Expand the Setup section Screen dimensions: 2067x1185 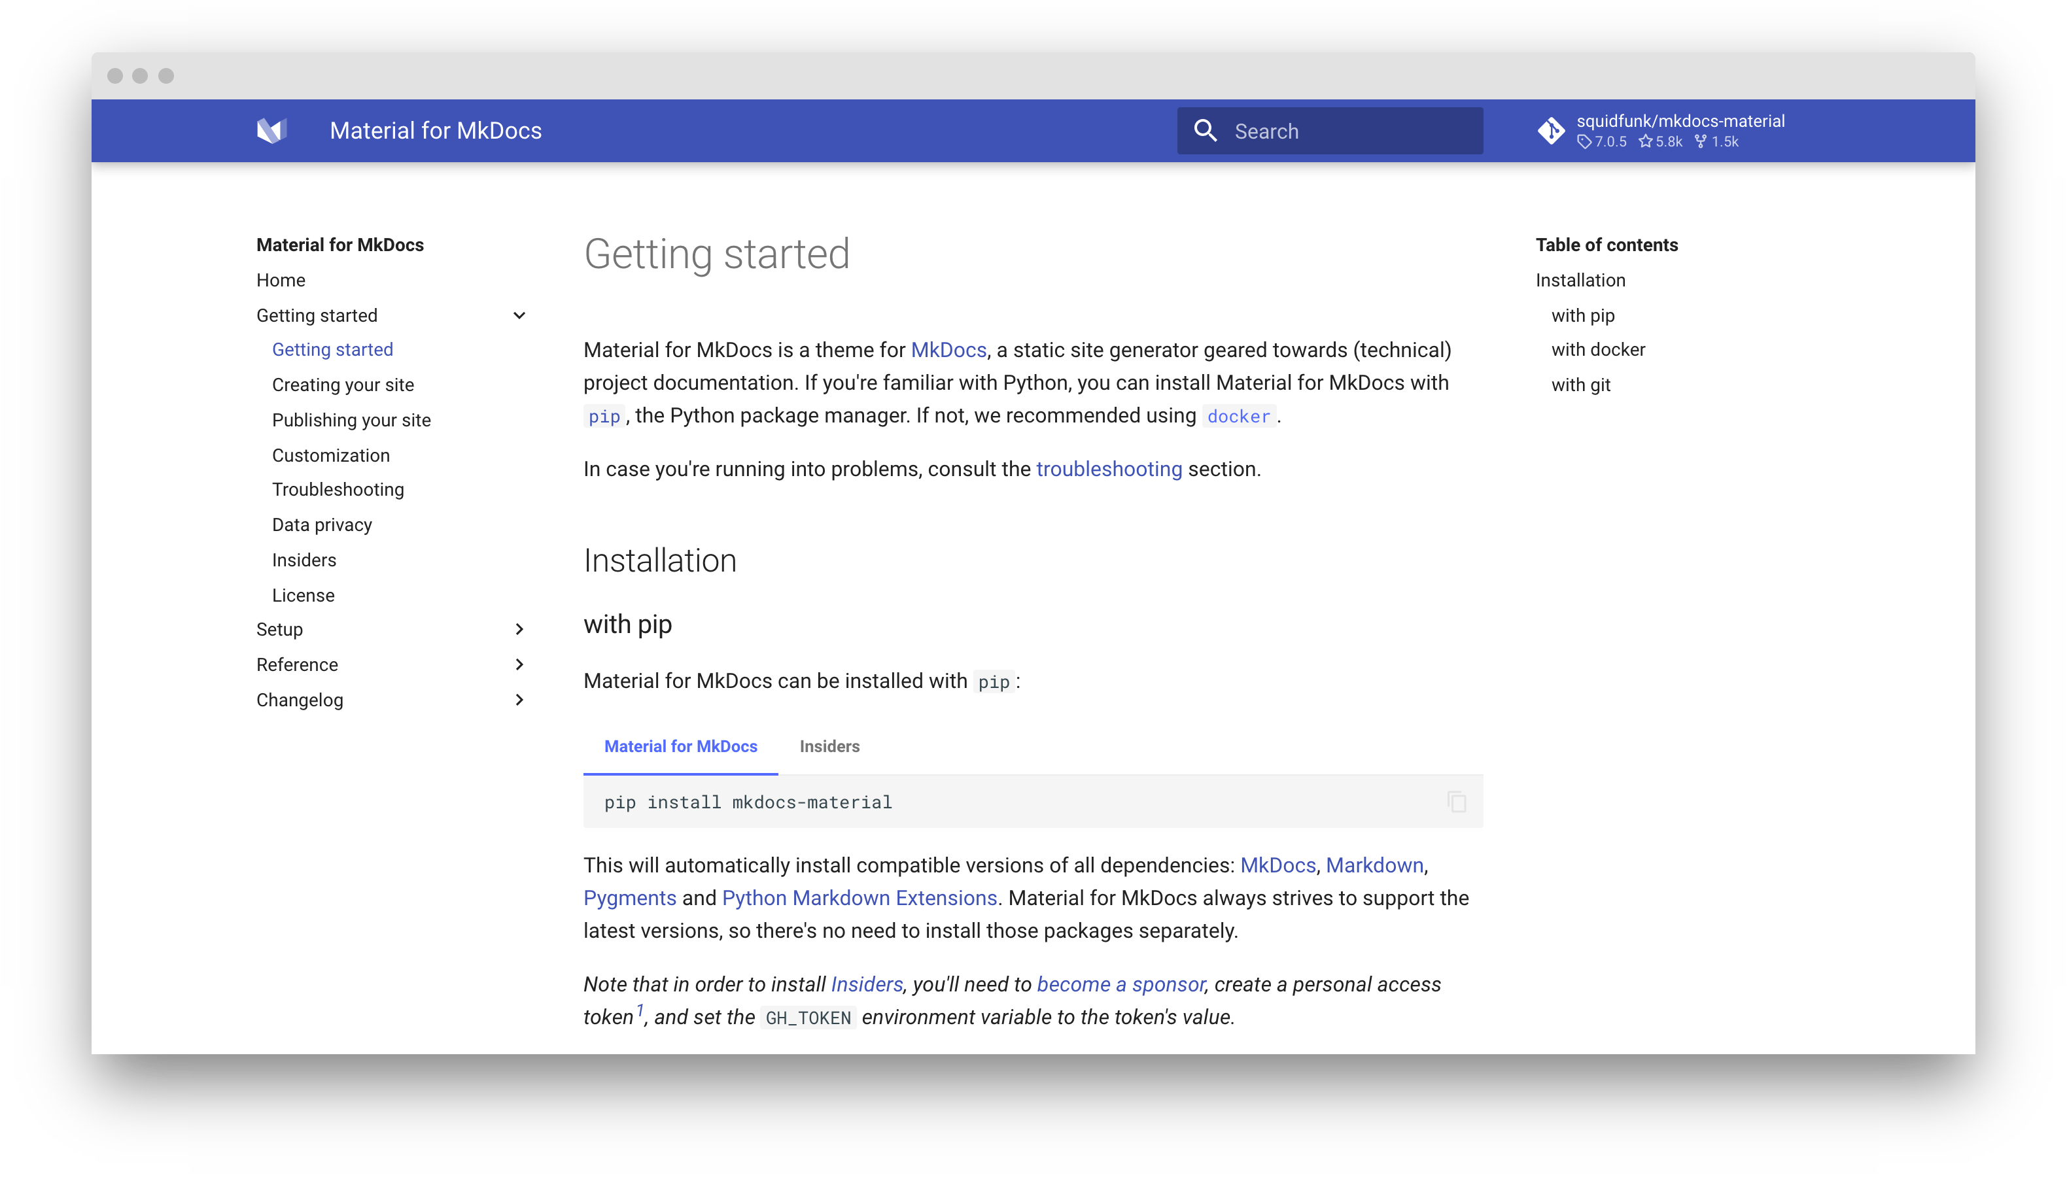tap(519, 629)
